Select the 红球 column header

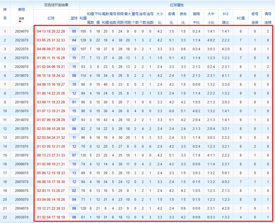pos(51,18)
